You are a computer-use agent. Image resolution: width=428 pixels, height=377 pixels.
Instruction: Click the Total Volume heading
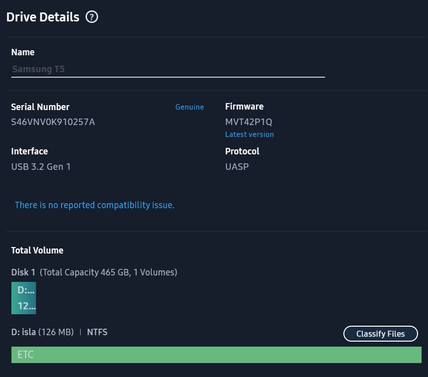(x=37, y=250)
